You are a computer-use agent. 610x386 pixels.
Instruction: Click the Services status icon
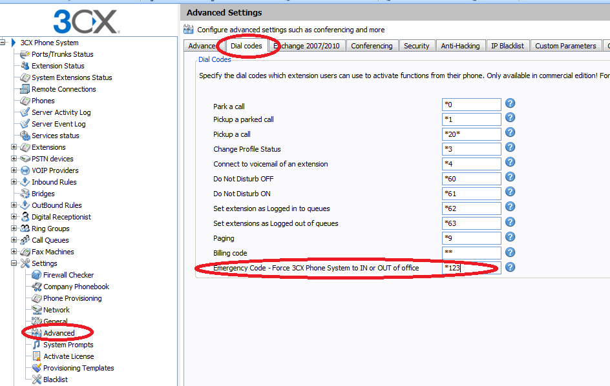[x=25, y=136]
